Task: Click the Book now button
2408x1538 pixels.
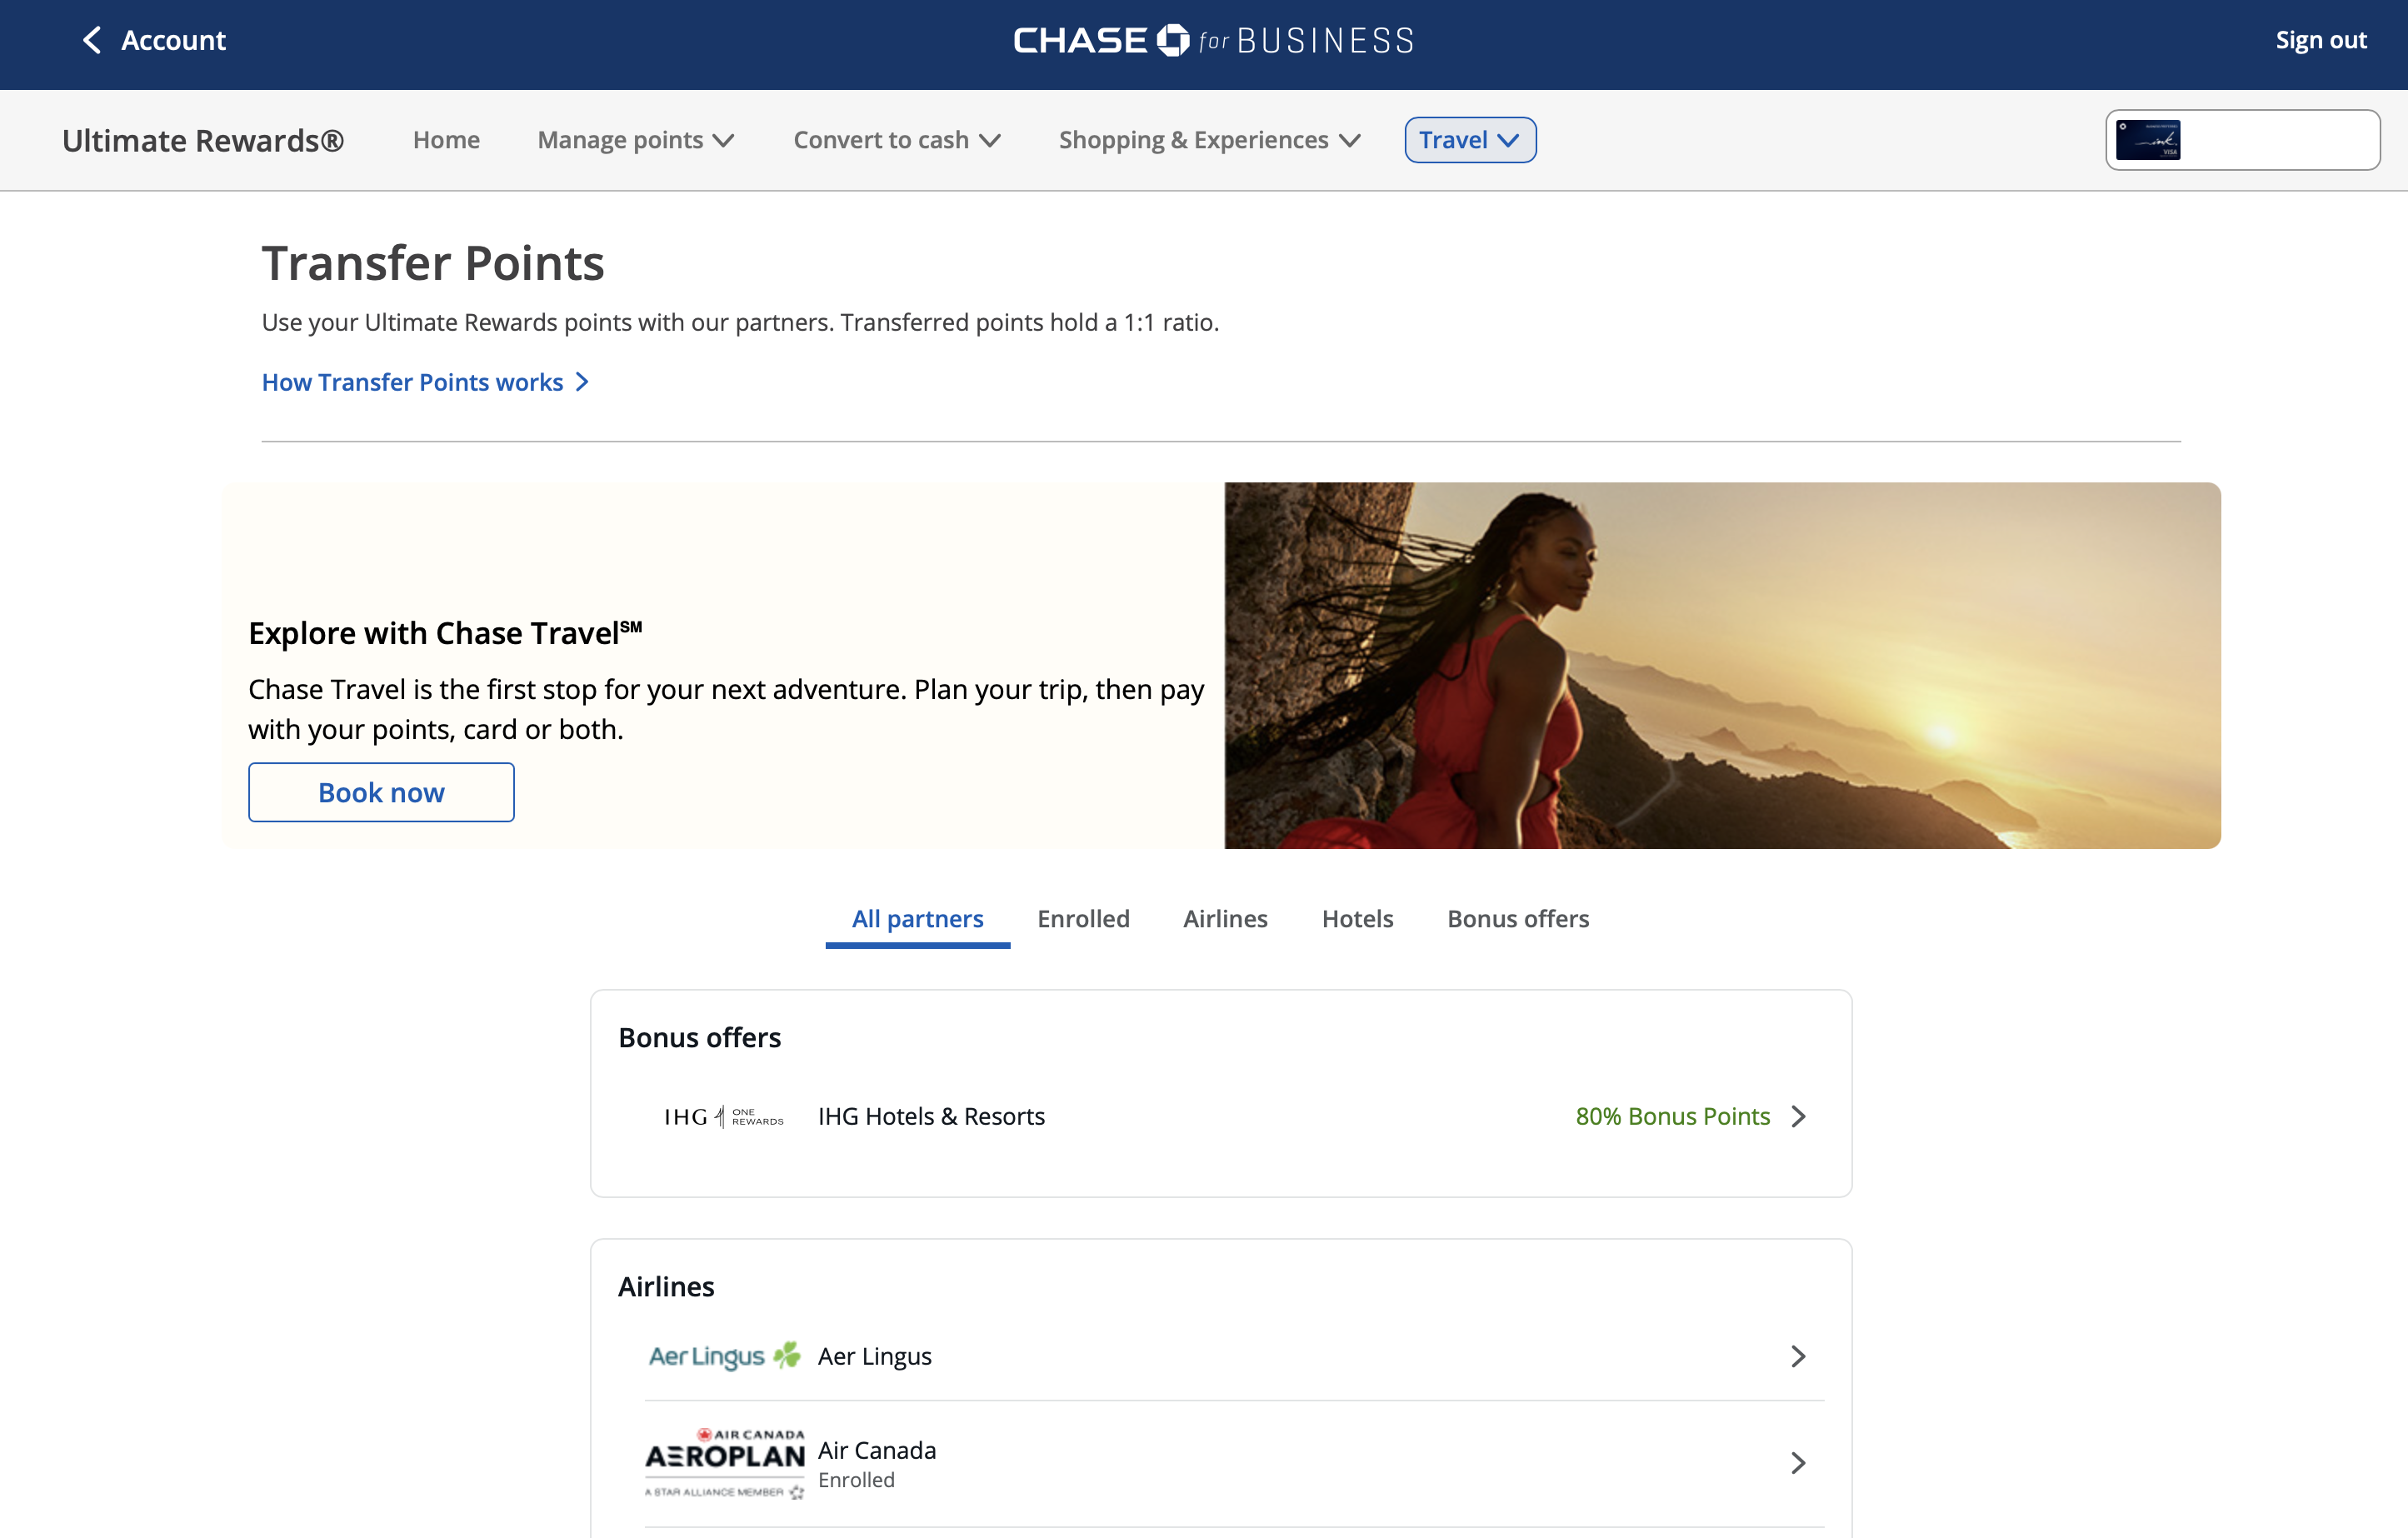Action: 381,792
